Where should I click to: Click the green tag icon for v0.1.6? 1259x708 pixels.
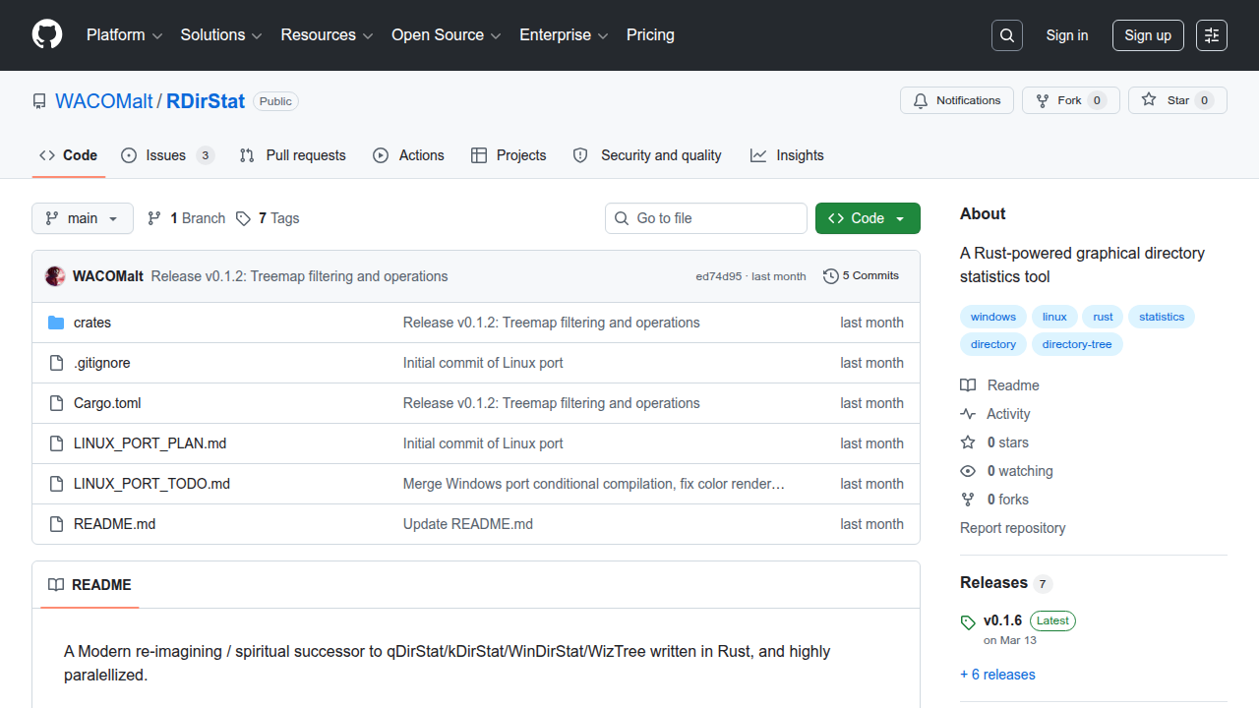[x=968, y=622]
